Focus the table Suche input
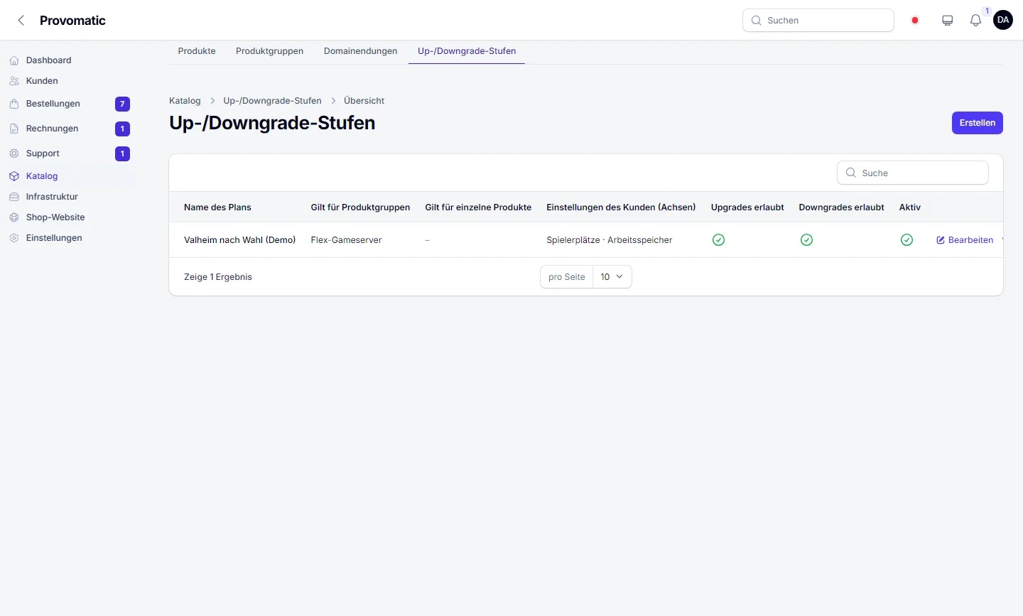This screenshot has width=1023, height=616. [913, 173]
